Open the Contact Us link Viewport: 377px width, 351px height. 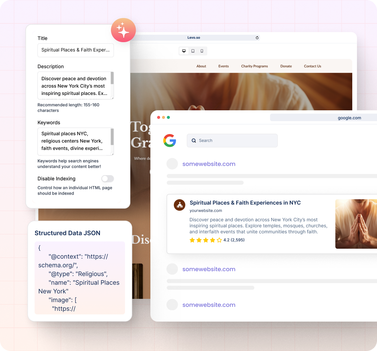(312, 66)
